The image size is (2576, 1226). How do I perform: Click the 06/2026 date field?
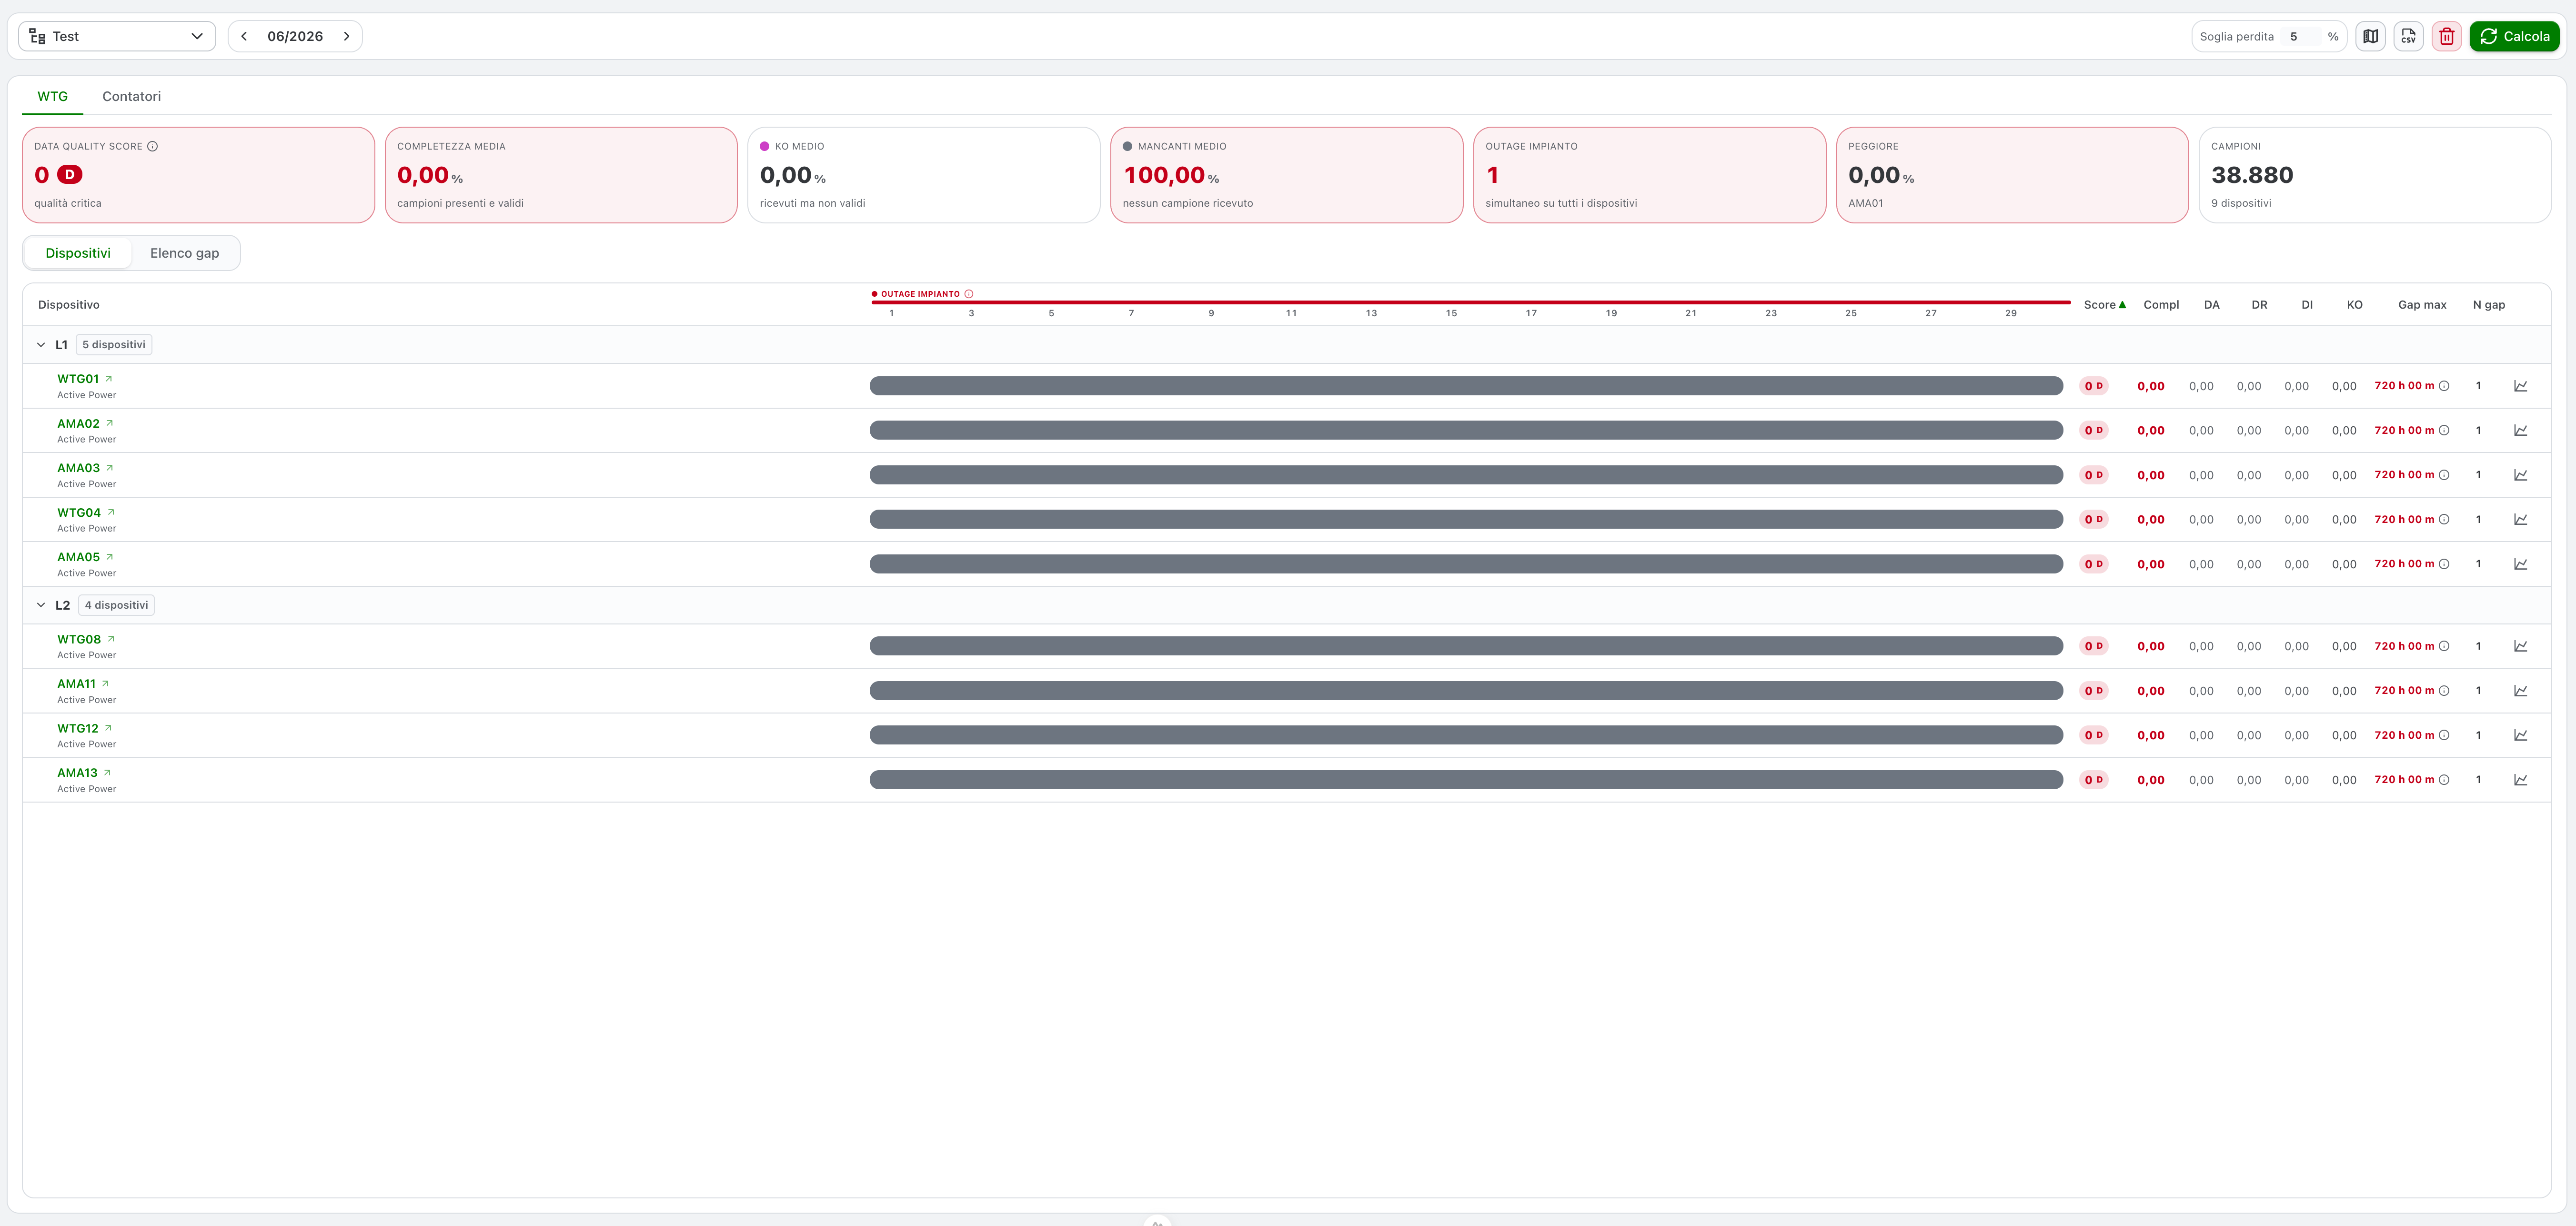pos(295,36)
